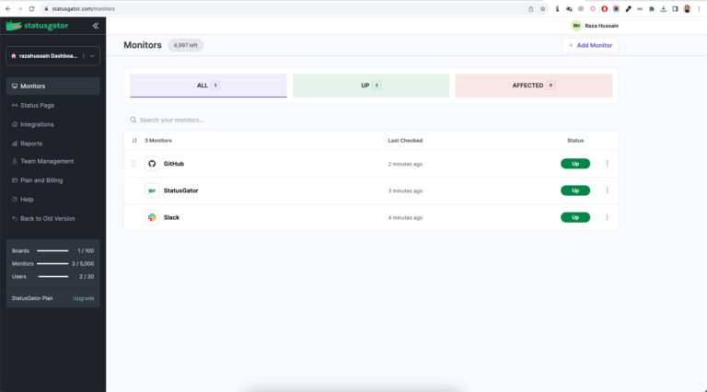Collapse the sidebar with double-chevron icon
The image size is (707, 392).
[96, 26]
